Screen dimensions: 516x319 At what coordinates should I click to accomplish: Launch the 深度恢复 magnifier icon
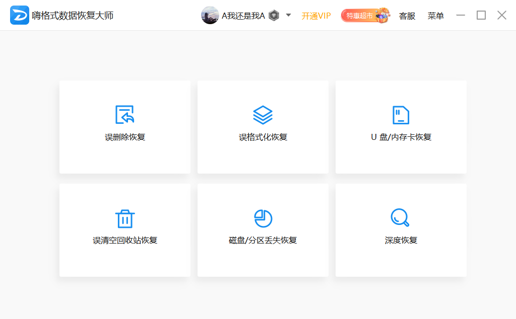[x=400, y=217]
